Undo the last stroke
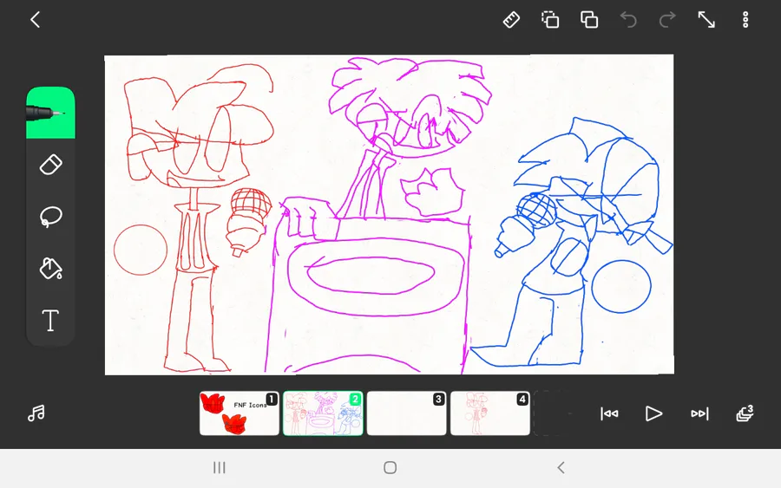 [x=628, y=20]
